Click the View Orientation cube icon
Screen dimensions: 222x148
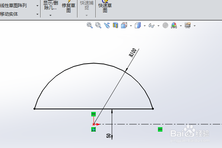coord(124,25)
